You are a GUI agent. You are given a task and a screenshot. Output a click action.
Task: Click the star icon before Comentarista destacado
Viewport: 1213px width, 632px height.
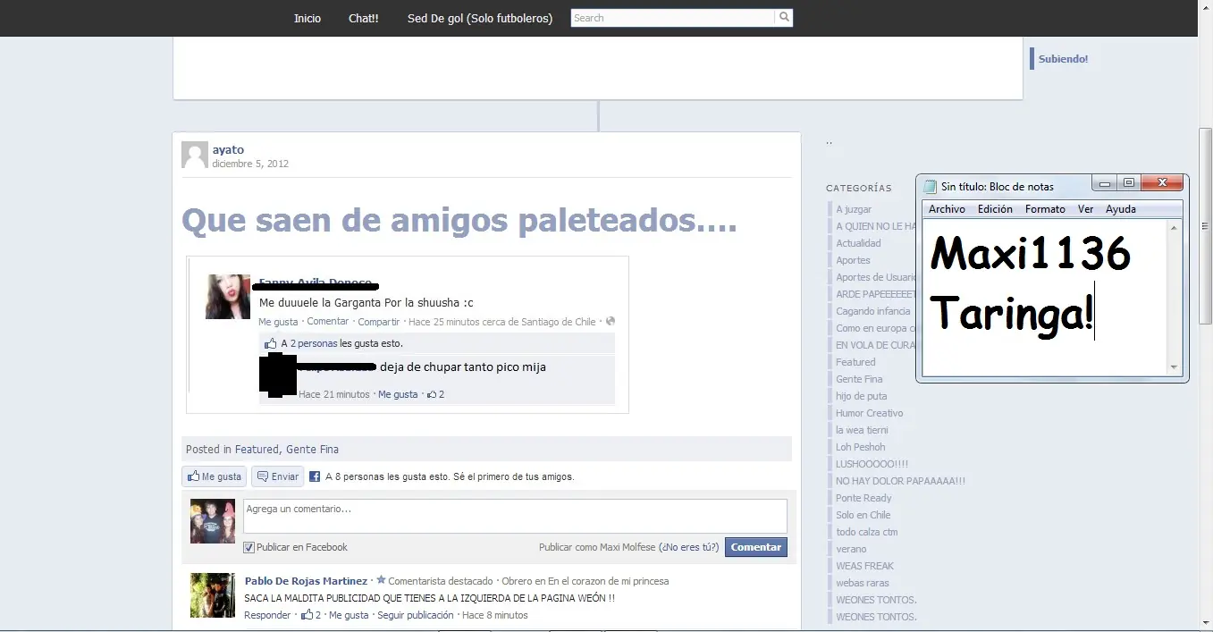[381, 580]
